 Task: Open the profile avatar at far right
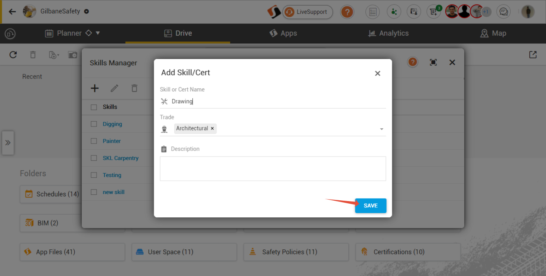coord(528,12)
